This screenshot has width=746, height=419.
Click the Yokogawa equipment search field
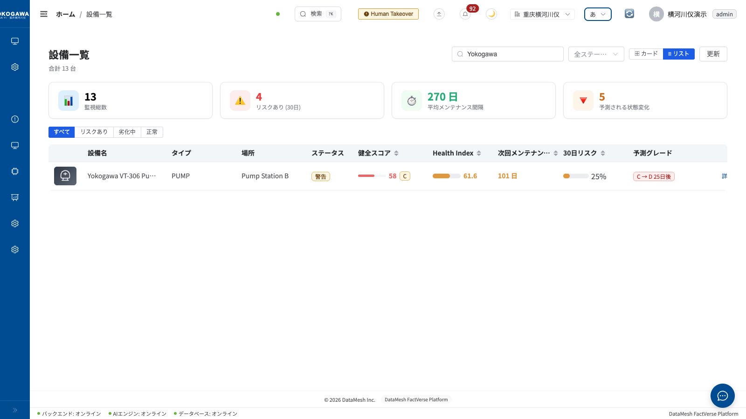[x=508, y=54]
